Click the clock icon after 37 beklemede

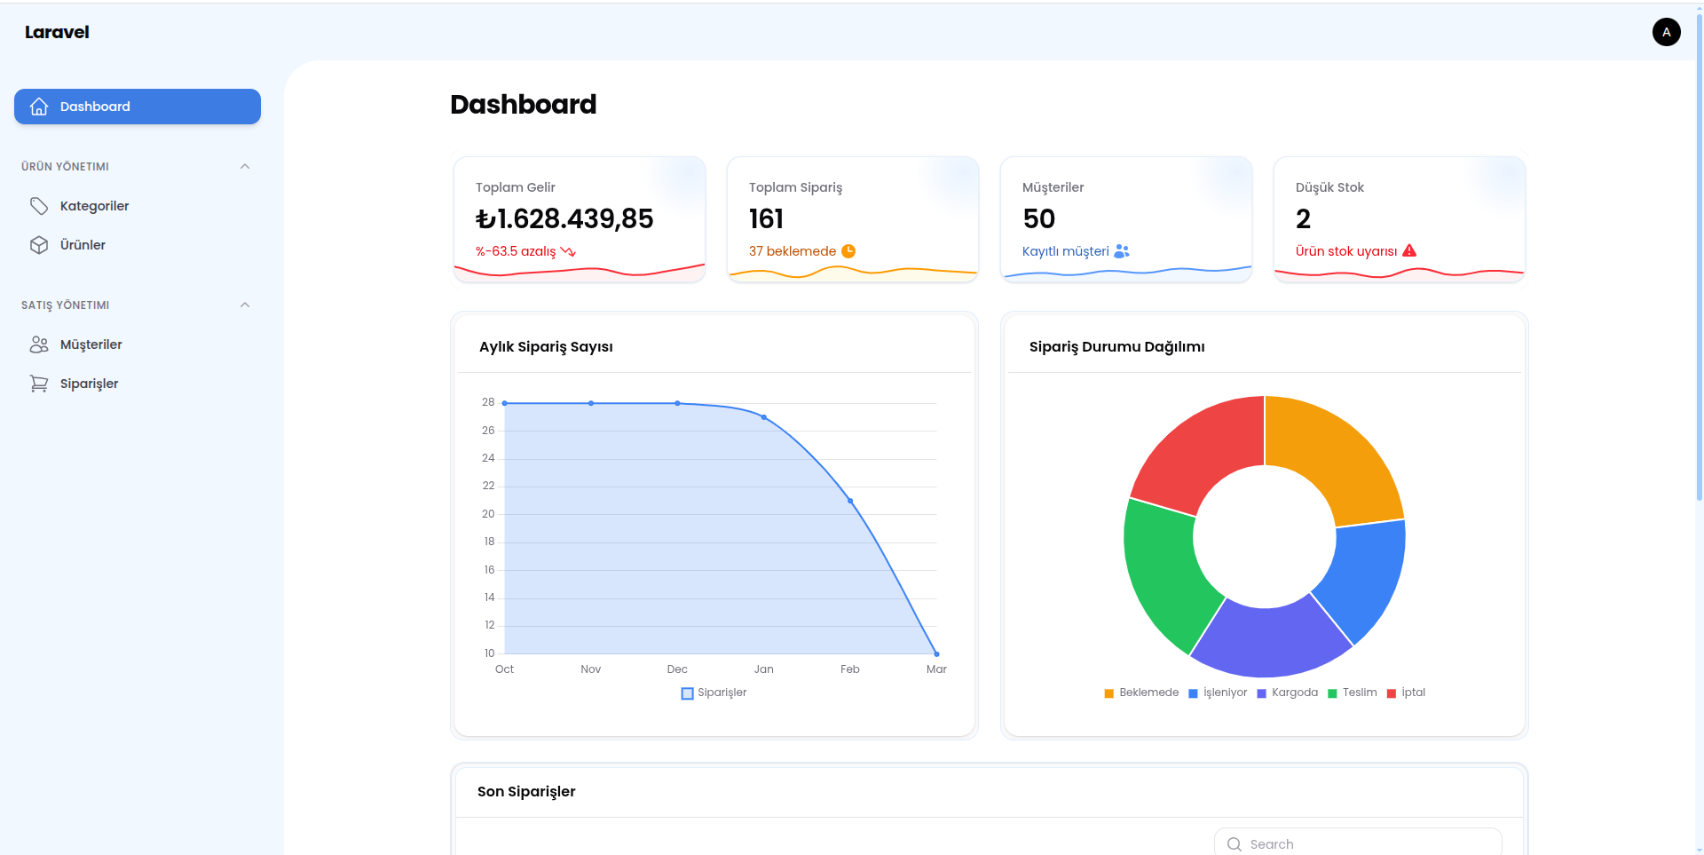tap(848, 251)
